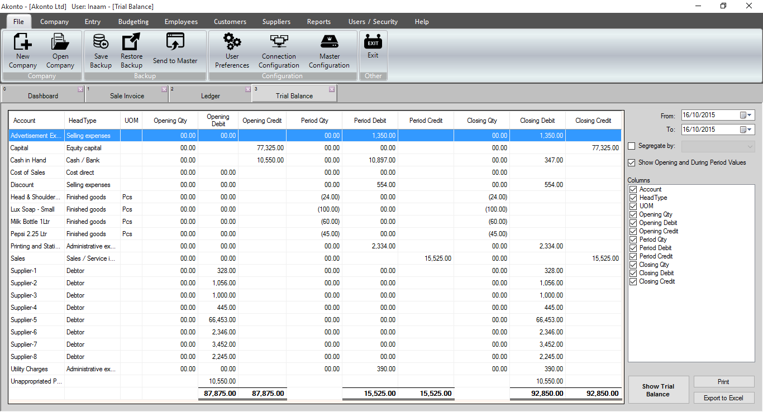Open Master Configuration icon
This screenshot has width=763, height=412.
330,42
